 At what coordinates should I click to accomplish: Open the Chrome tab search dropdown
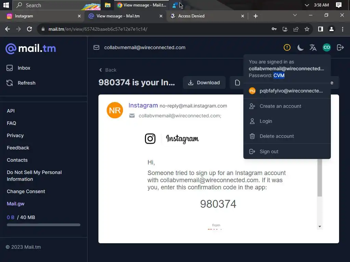295,15
